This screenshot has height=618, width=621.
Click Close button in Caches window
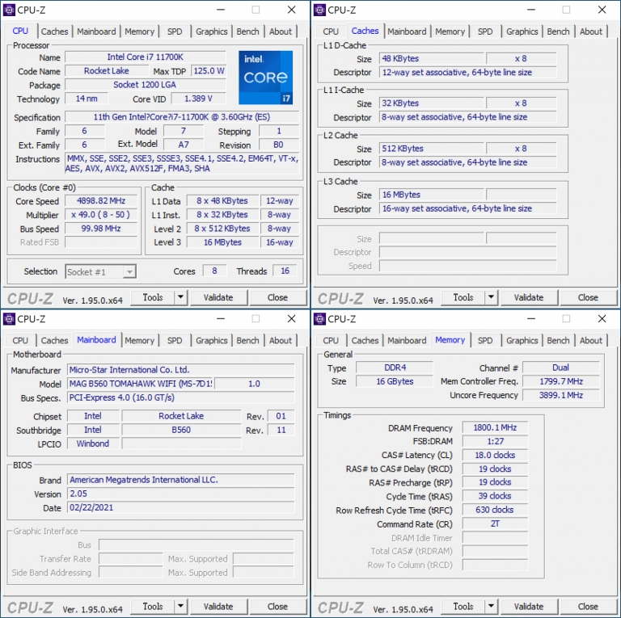click(x=588, y=297)
